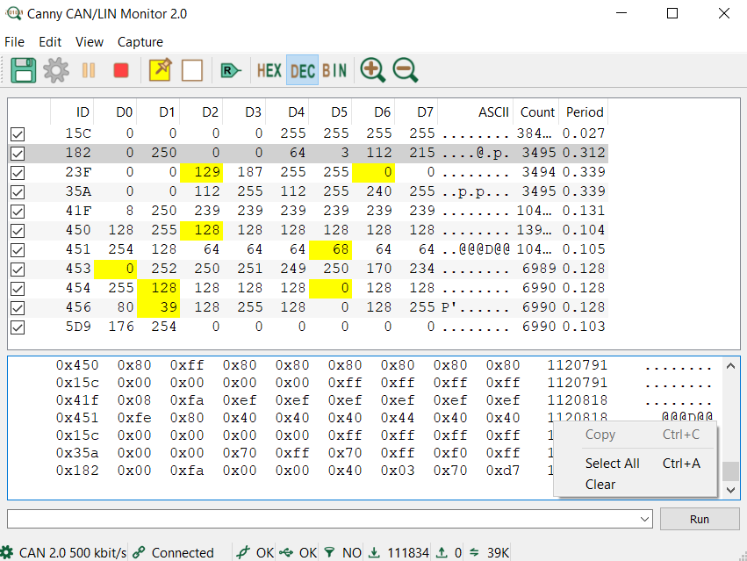Click the Connected link icon in status bar
The height and width of the screenshot is (561, 747).
[139, 552]
